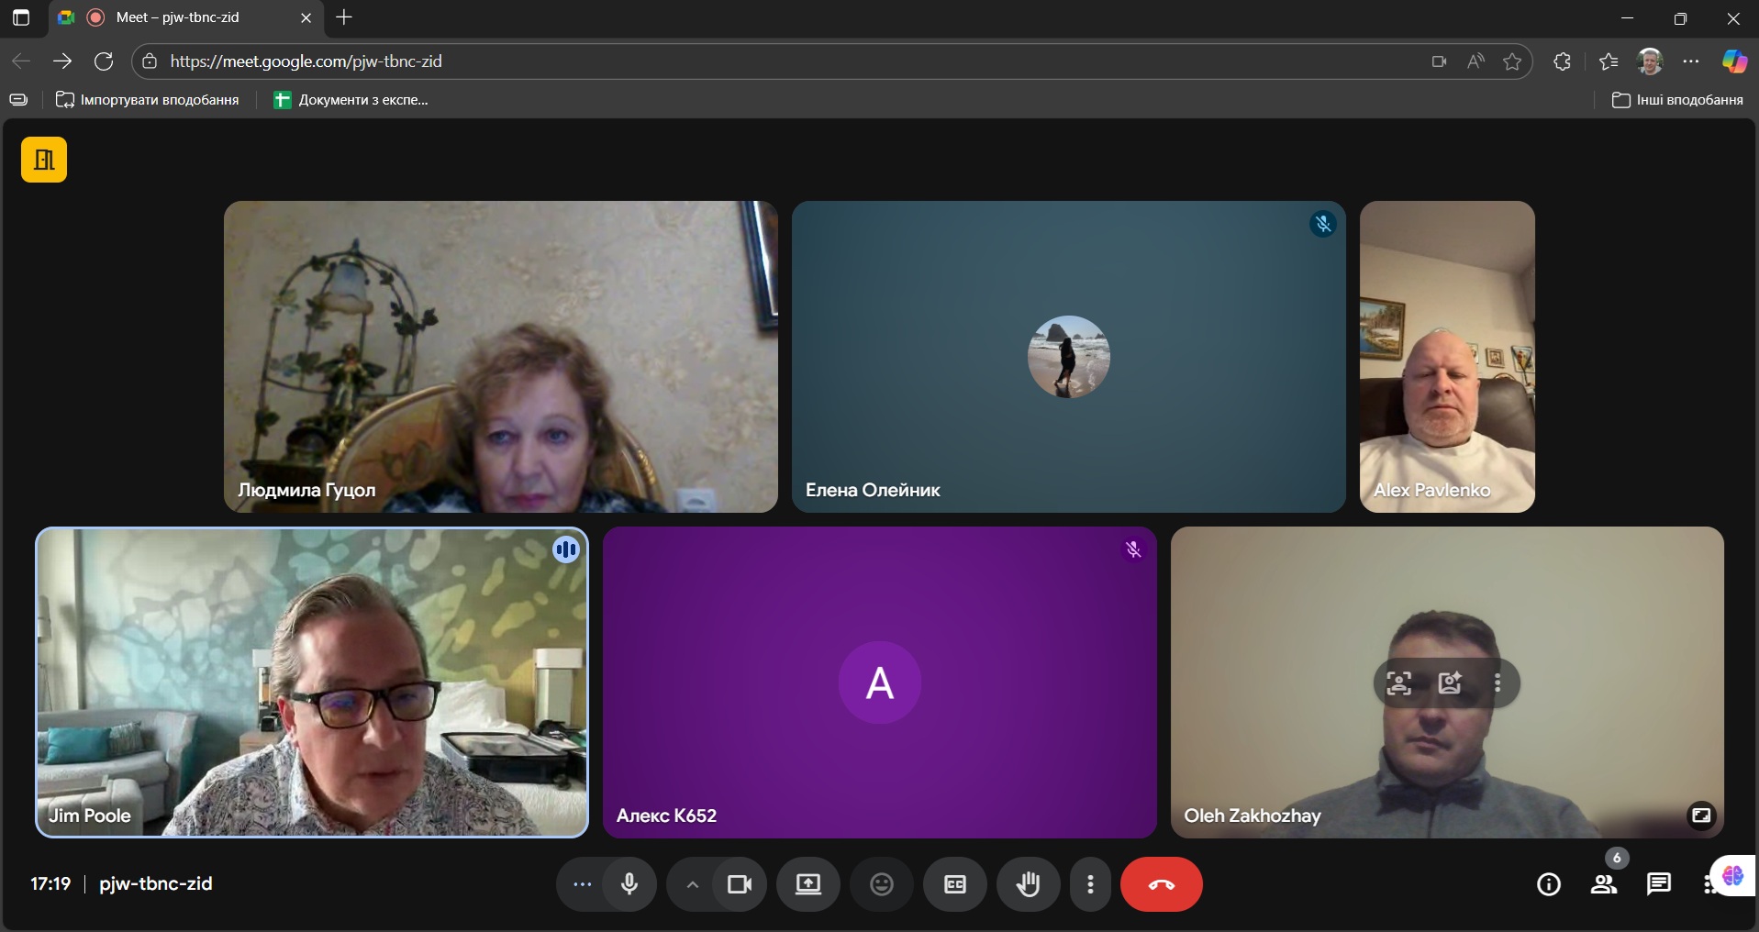Raise your hand
This screenshot has width=1759, height=932.
tap(1028, 884)
